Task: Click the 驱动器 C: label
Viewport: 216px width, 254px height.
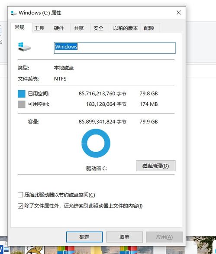Action: pos(97,169)
